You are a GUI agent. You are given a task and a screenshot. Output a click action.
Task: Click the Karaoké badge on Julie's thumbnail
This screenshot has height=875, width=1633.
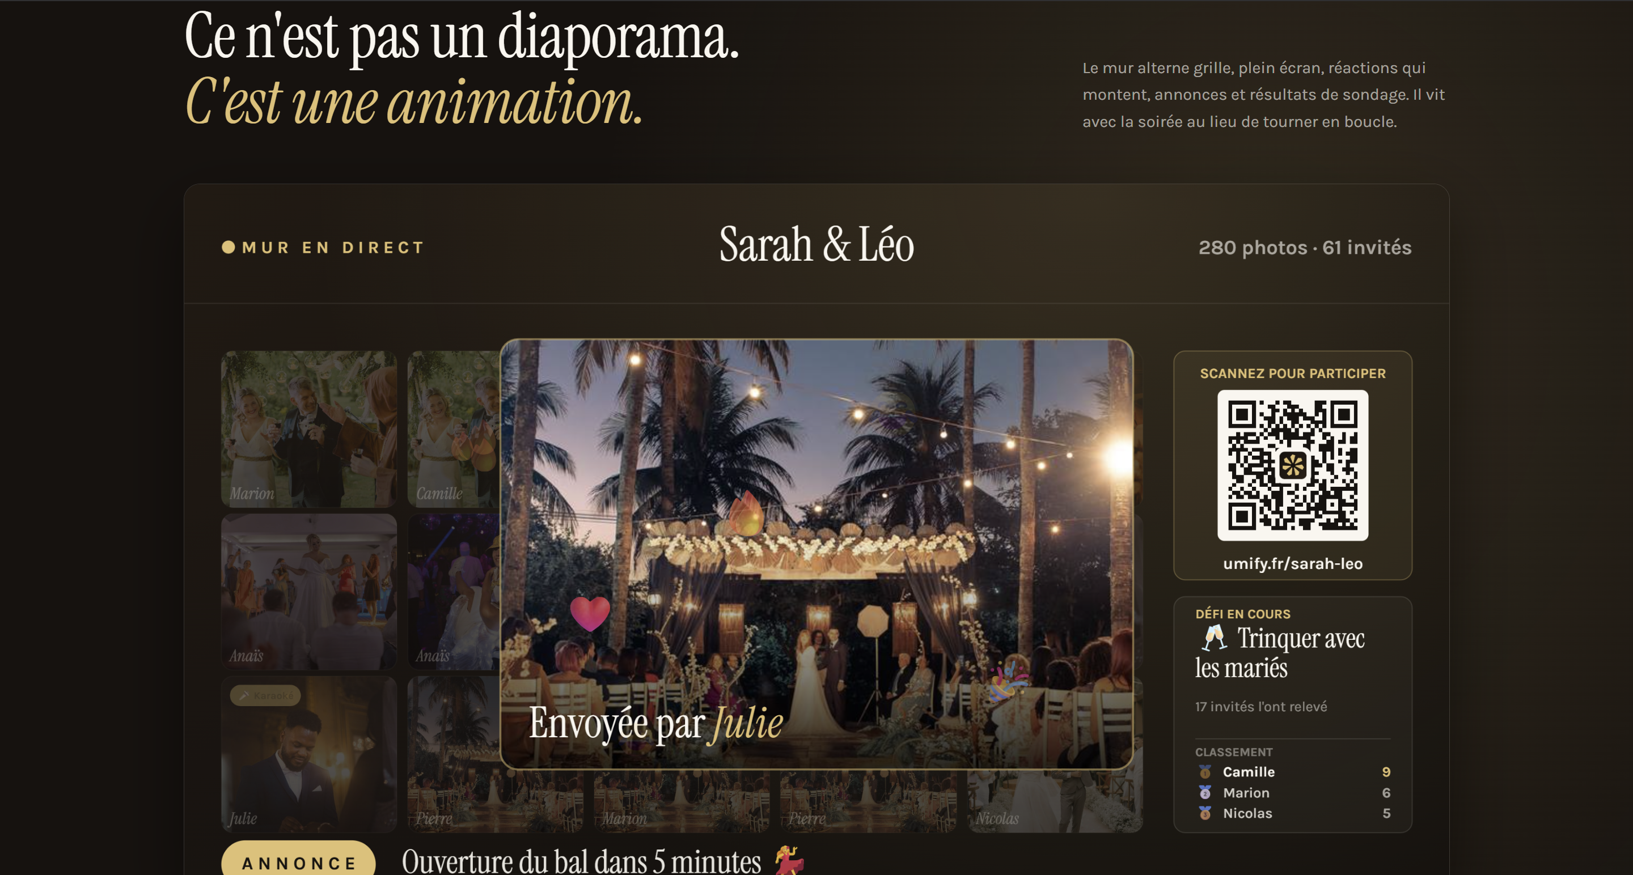point(265,696)
